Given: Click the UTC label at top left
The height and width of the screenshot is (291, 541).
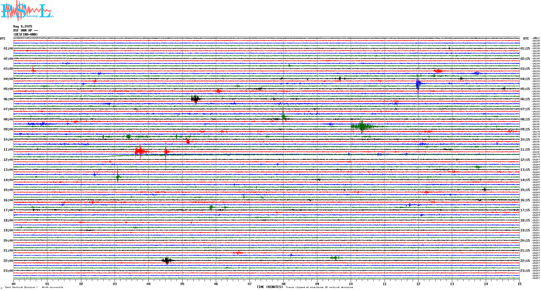Looking at the screenshot, I should point(3,39).
